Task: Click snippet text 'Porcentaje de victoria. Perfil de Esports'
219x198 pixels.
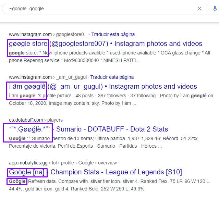Action: [51, 146]
